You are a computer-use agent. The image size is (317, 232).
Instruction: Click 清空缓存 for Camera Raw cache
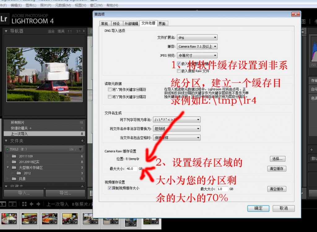click(x=276, y=169)
